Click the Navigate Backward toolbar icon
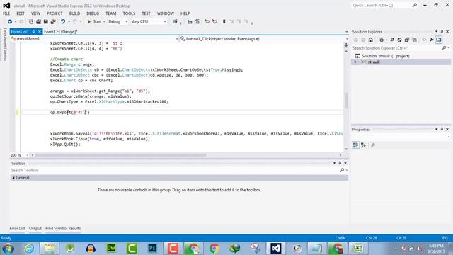453x255 pixels. pyautogui.click(x=10, y=22)
